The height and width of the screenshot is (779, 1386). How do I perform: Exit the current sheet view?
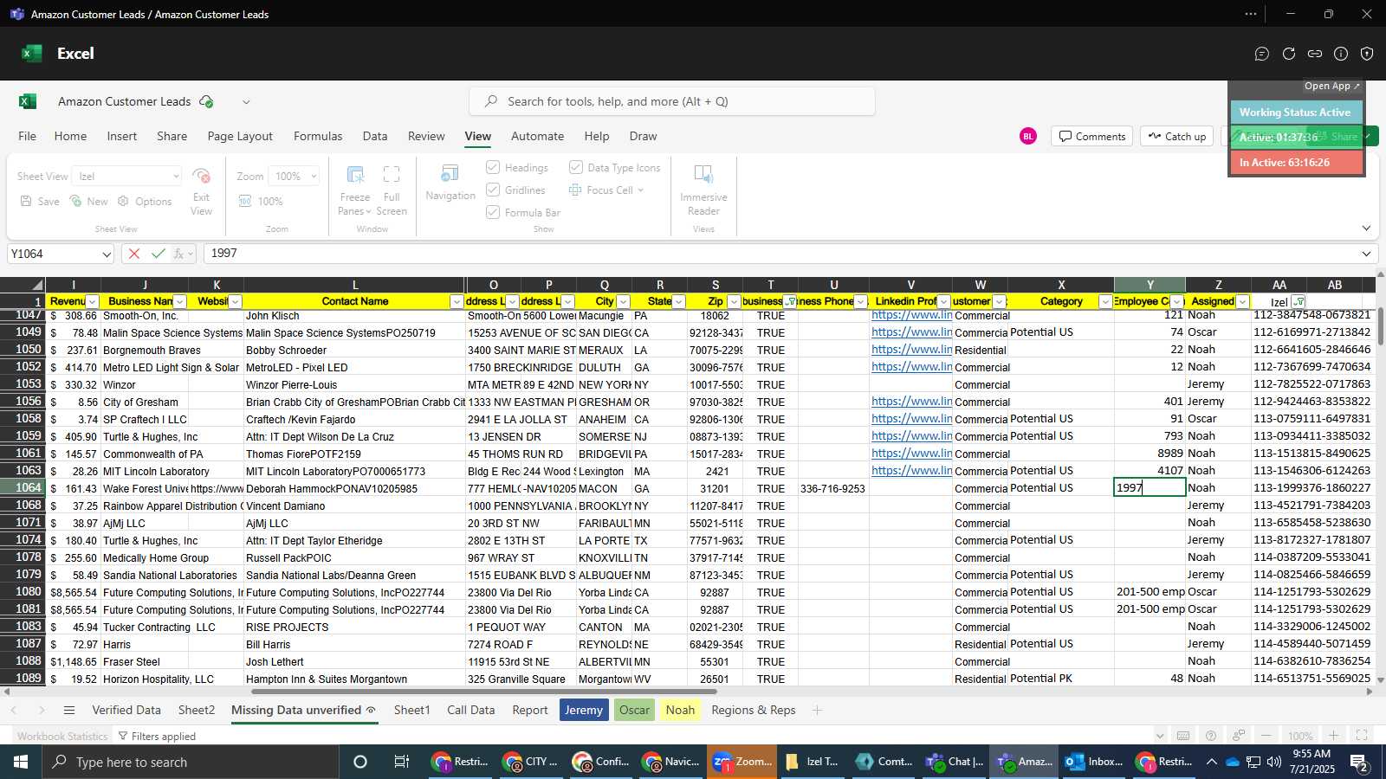[201, 190]
